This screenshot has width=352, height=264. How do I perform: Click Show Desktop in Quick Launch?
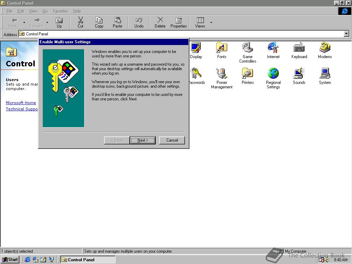click(x=43, y=260)
